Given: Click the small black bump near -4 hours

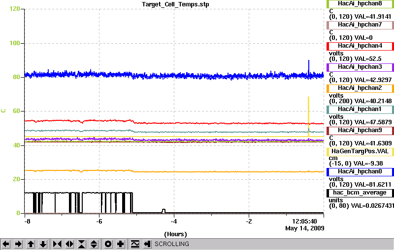Looking at the screenshot, I should (164, 211).
